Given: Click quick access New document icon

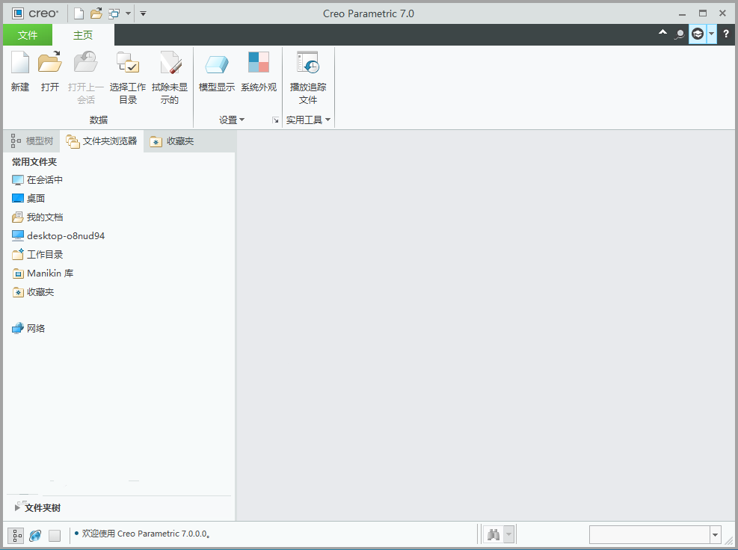Looking at the screenshot, I should click(79, 13).
